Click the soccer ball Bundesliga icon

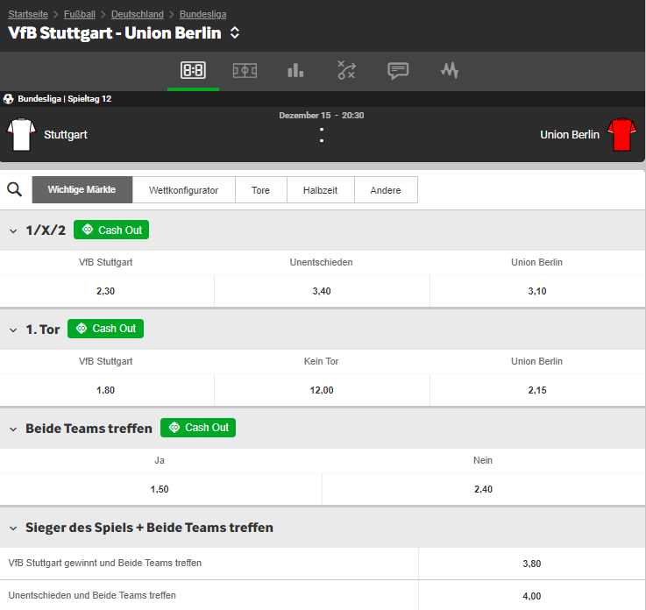coord(8,99)
